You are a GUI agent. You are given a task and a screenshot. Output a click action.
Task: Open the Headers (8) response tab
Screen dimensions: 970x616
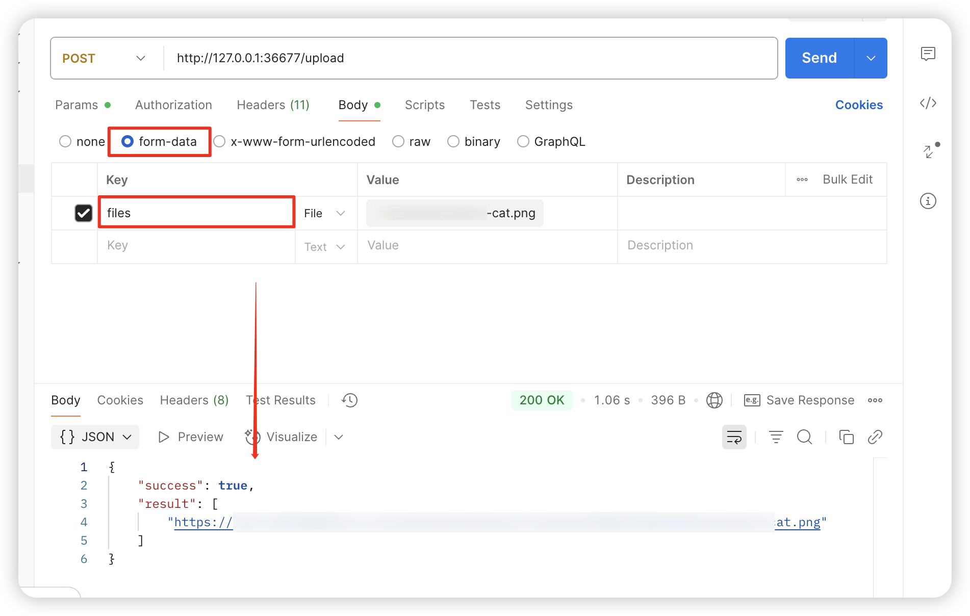pyautogui.click(x=194, y=400)
